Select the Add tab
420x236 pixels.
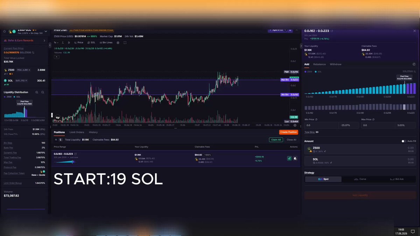[x=307, y=64]
